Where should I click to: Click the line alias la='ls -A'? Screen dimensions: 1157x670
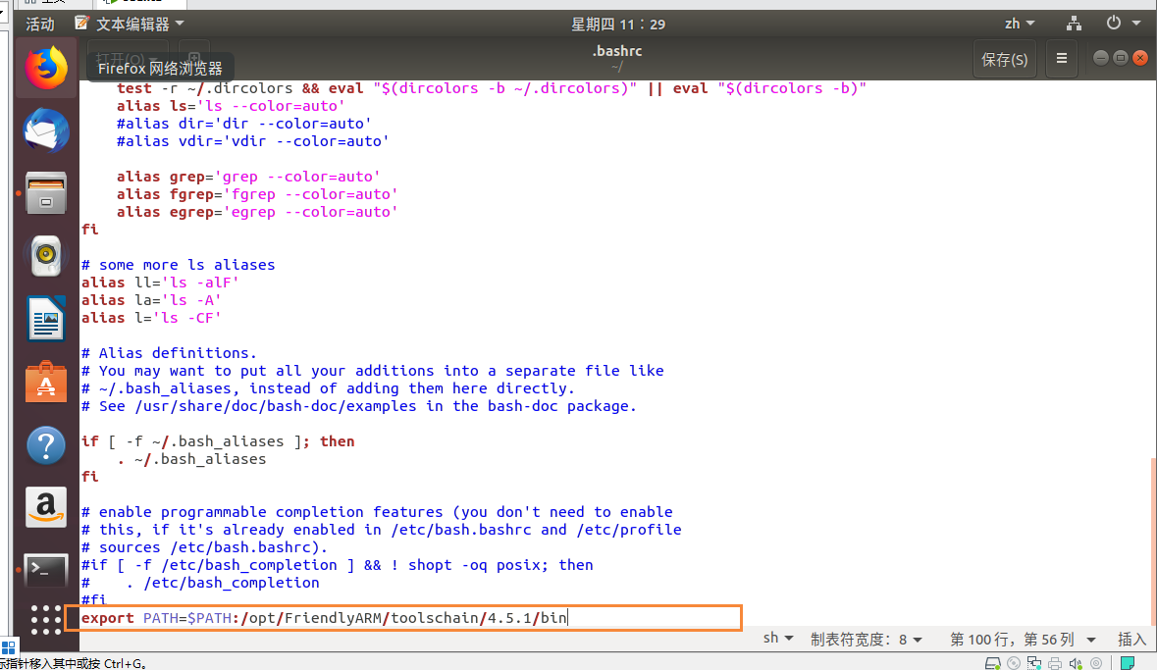[151, 299]
